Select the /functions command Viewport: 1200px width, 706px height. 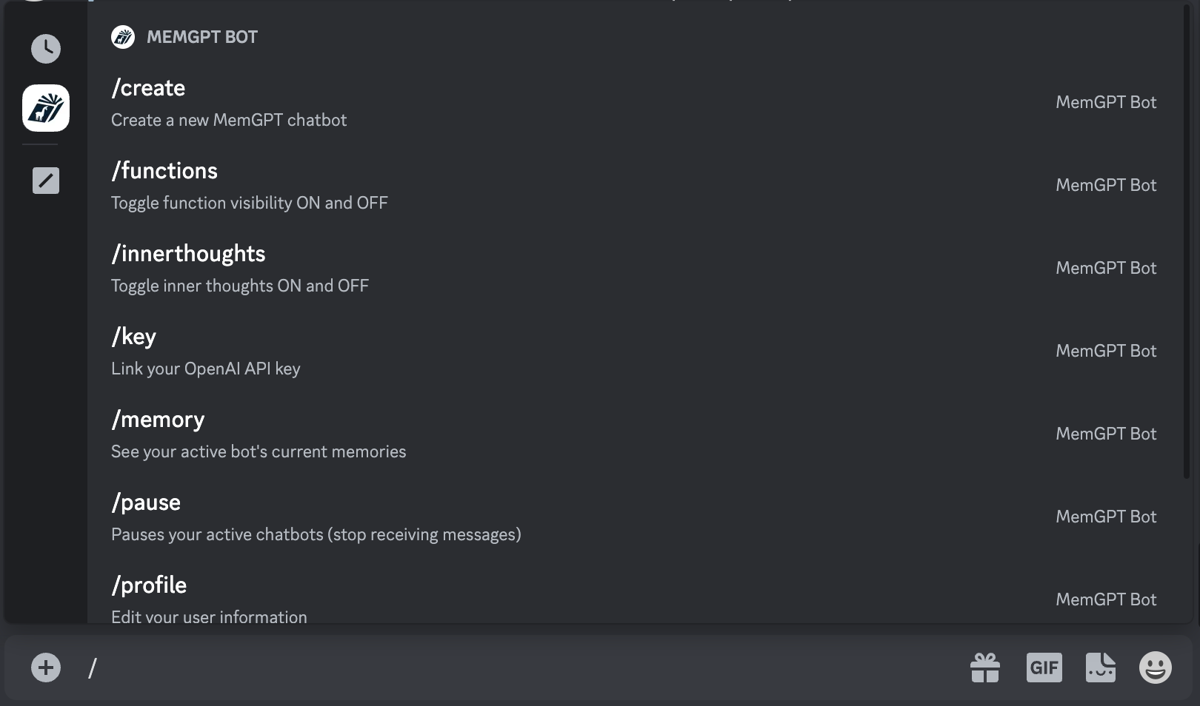tap(634, 186)
